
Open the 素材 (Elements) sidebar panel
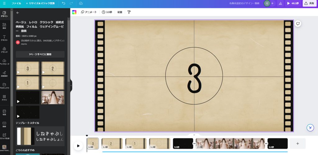coord(4,26)
